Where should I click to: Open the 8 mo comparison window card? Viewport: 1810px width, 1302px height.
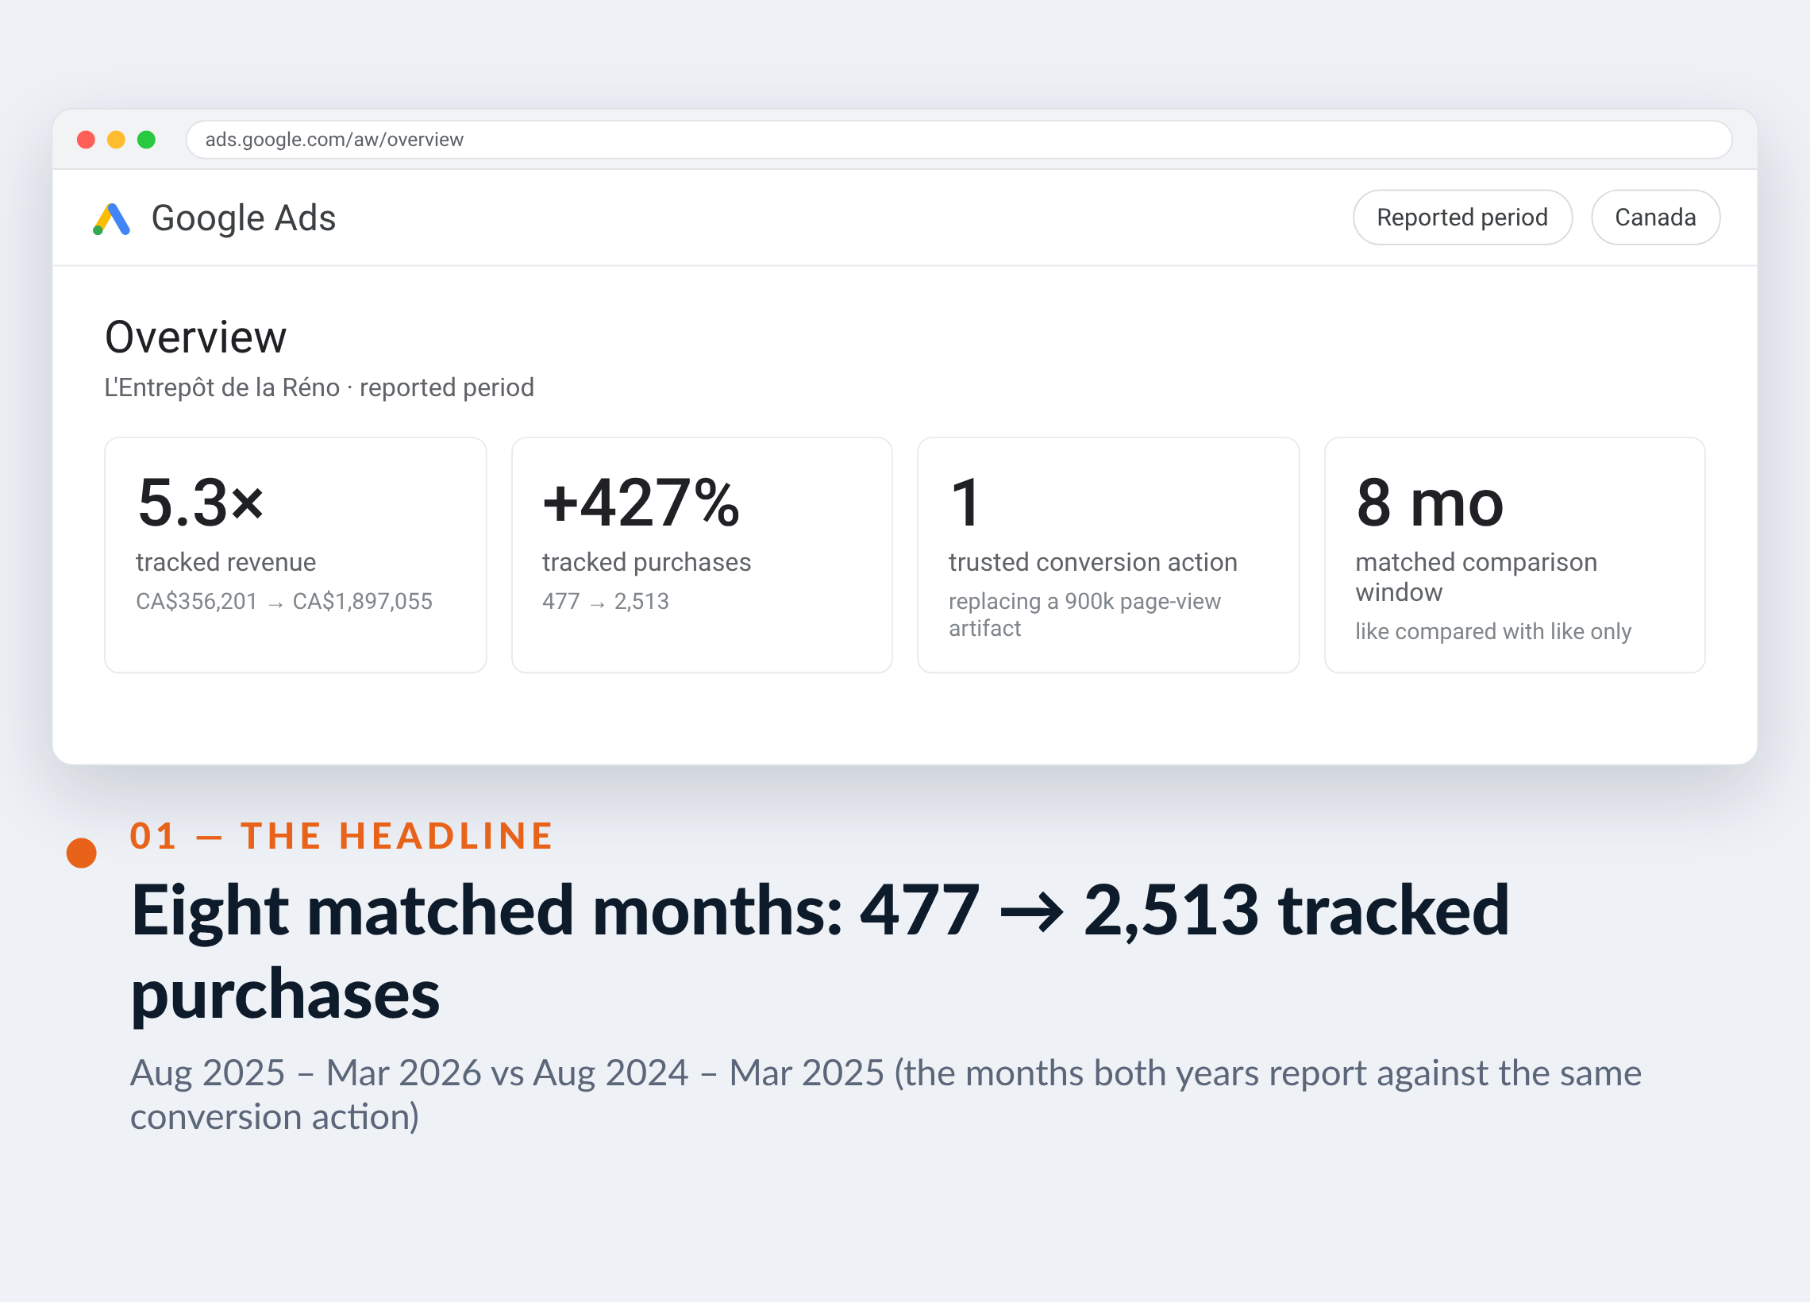click(1515, 555)
